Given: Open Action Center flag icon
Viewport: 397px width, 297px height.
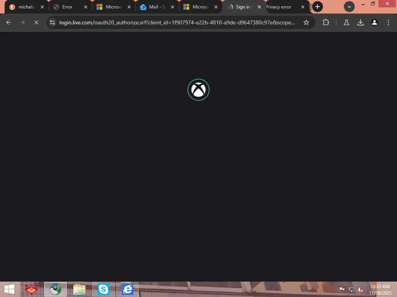Looking at the screenshot, I should 341,289.
